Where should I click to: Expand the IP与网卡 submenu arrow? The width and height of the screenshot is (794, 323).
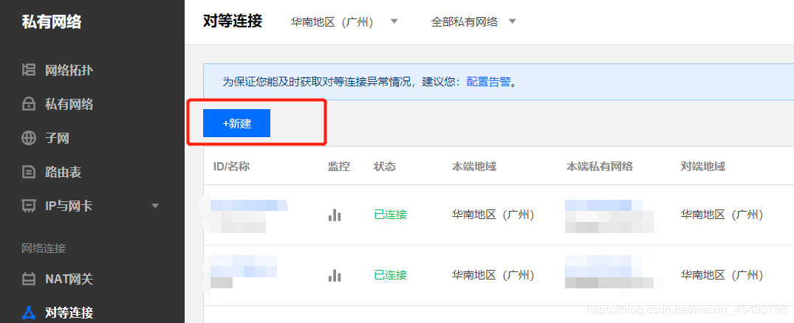(x=155, y=206)
